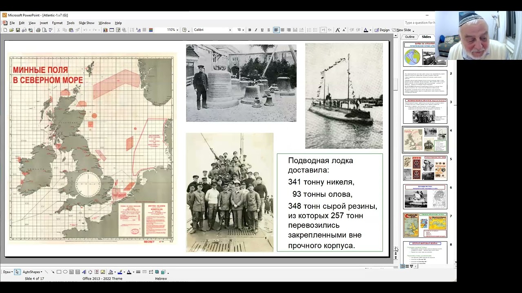Click the Insert Chart icon
The image size is (522, 293).
[105, 30]
